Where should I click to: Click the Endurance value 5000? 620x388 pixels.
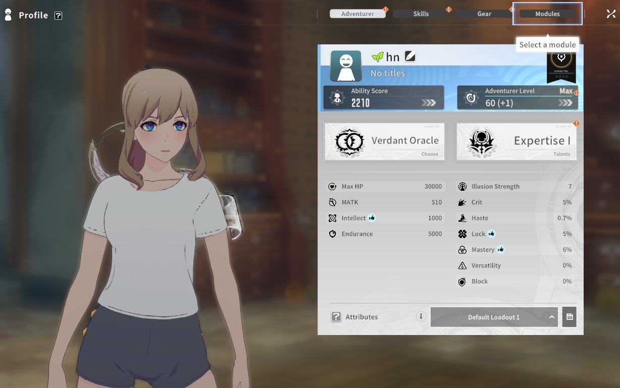[435, 234]
